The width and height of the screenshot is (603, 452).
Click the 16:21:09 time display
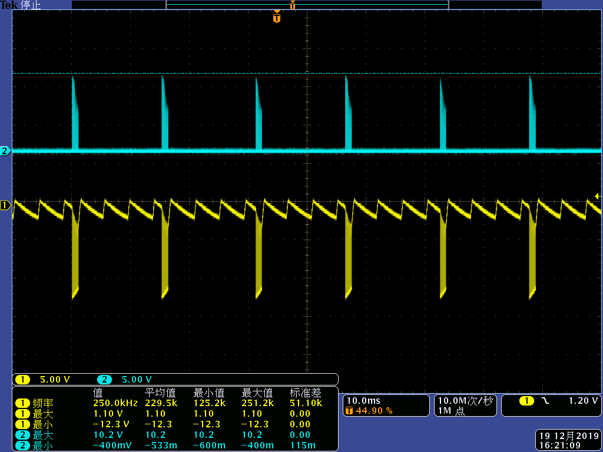(x=559, y=446)
